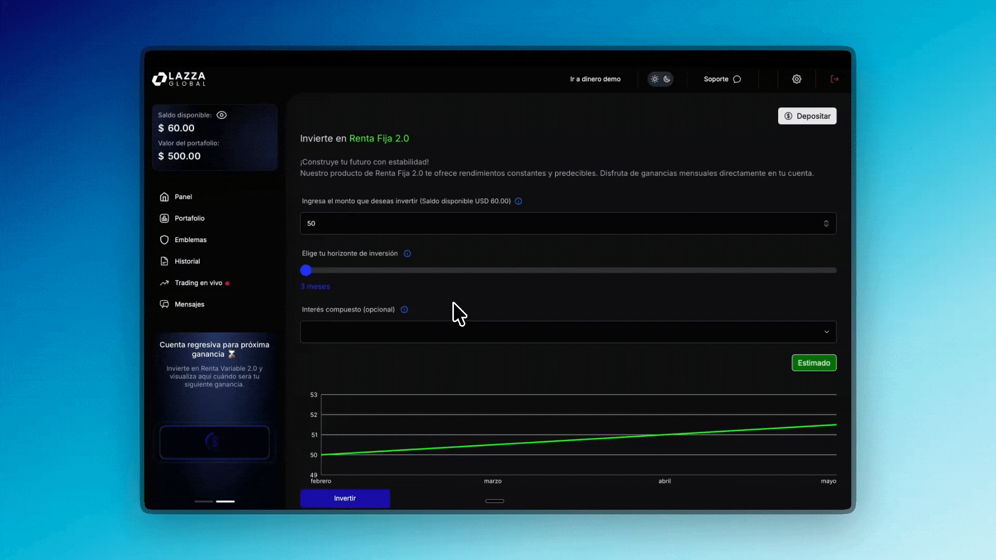This screenshot has width=996, height=560.
Task: Click the Soporte chat bubble icon
Action: tap(737, 79)
